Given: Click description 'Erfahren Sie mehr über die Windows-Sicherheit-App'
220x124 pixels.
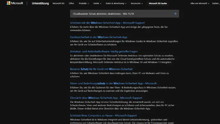Looking at the screenshot, I should [119, 29].
